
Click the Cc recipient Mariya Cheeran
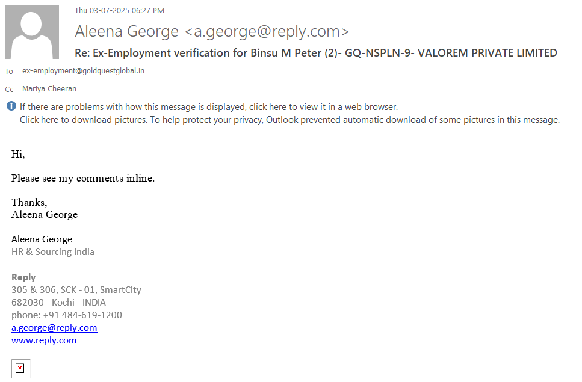[49, 89]
